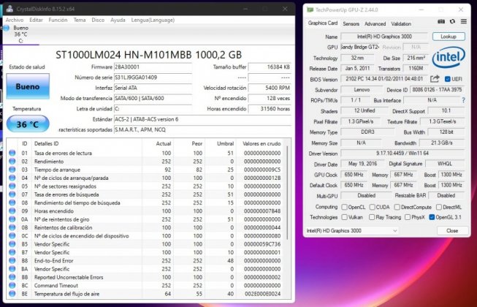
Task: Toggle the PhysX checkbox
Action: (408, 217)
